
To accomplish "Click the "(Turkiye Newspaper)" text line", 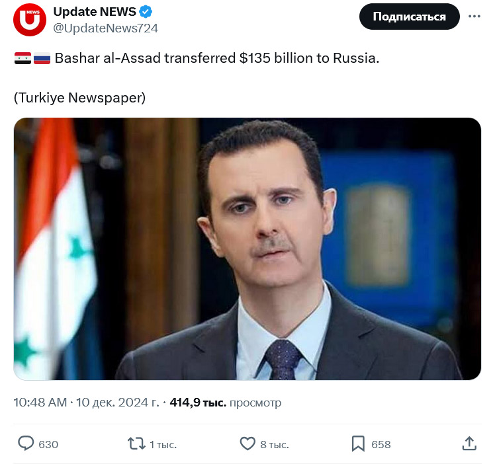I will tap(79, 97).
